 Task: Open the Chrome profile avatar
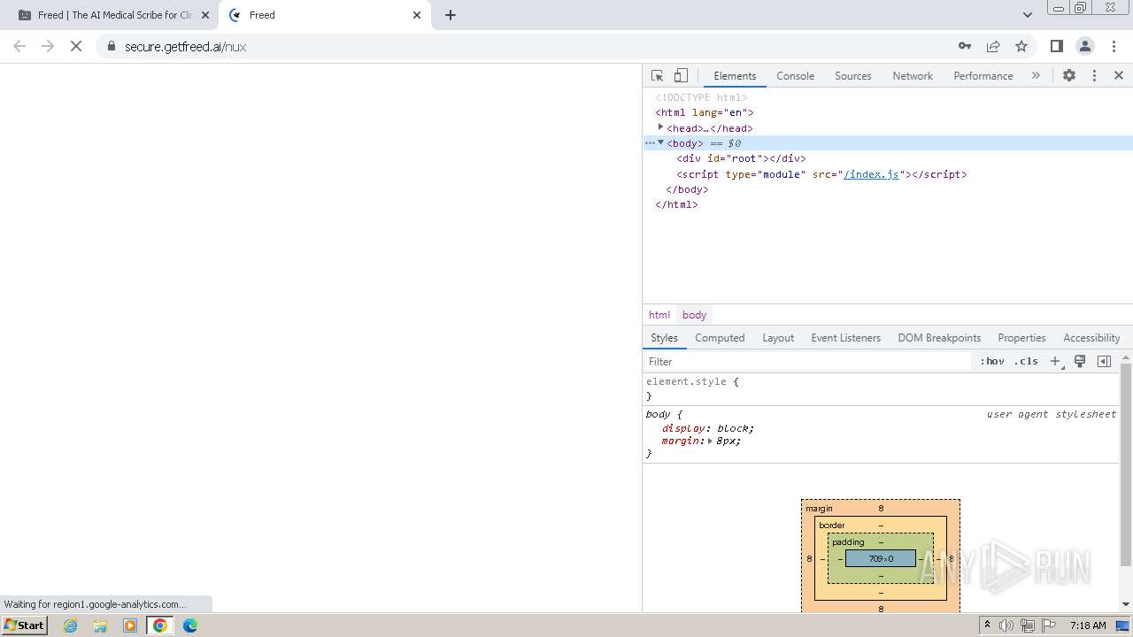point(1085,46)
